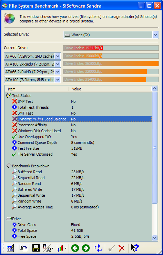163x255 pixels.
Task: Click the Drive Index 31400kB/s bar
Action: coord(111,79)
